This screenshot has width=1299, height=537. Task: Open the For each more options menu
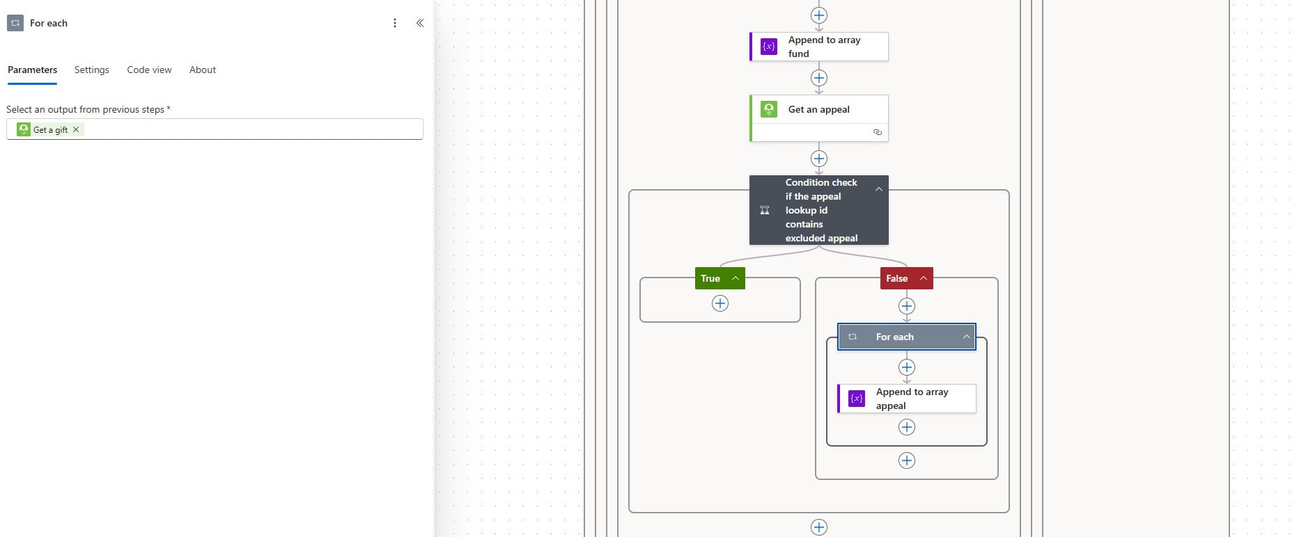click(x=395, y=23)
